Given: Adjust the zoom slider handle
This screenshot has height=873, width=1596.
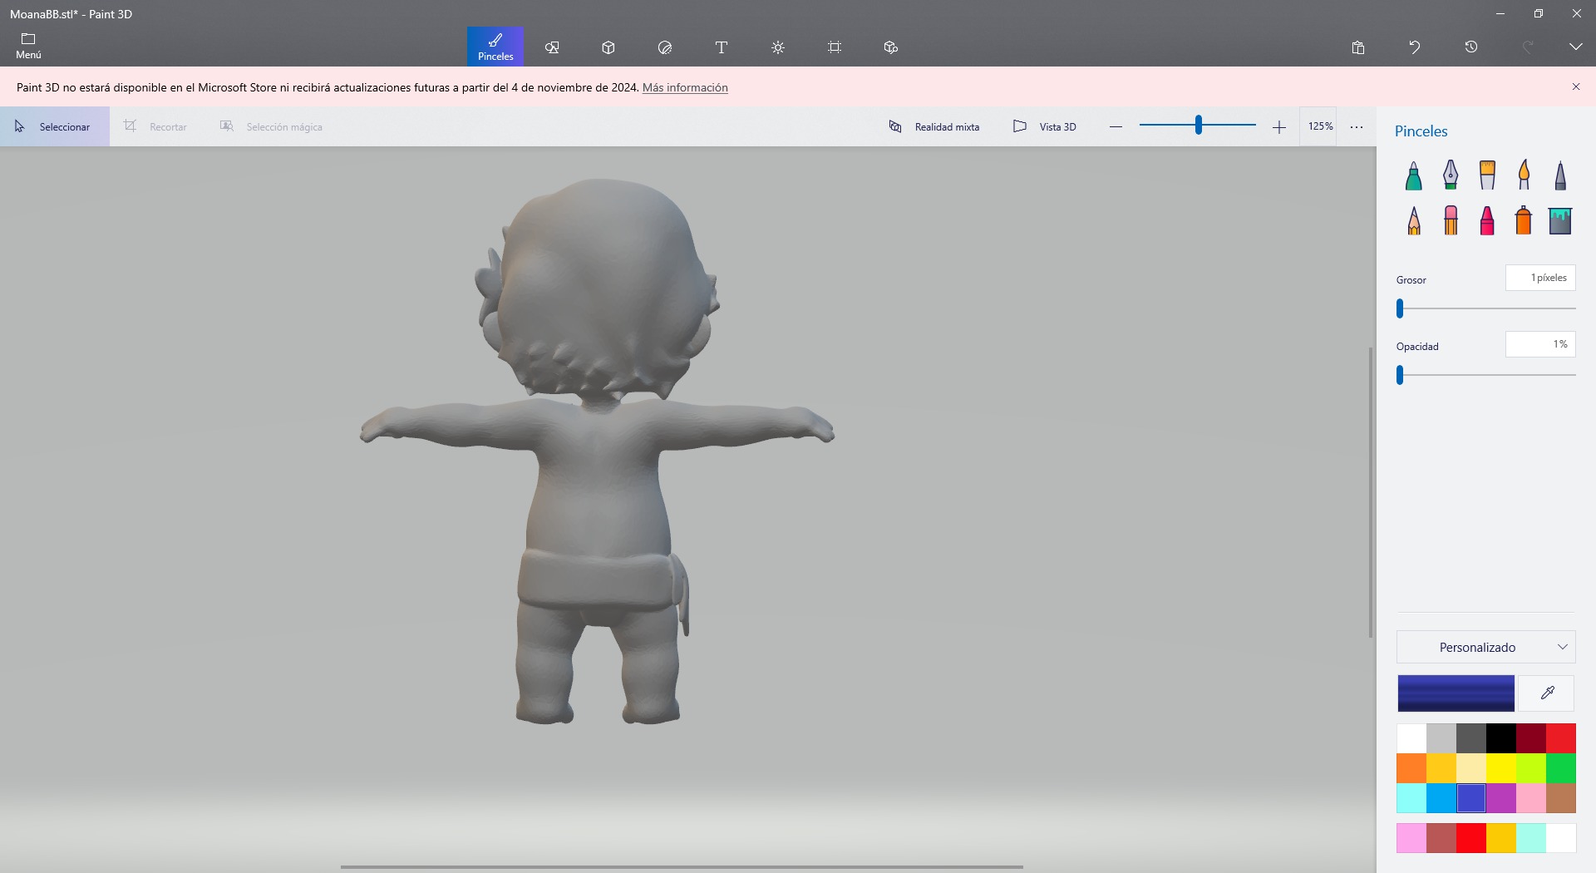Looking at the screenshot, I should coord(1198,125).
